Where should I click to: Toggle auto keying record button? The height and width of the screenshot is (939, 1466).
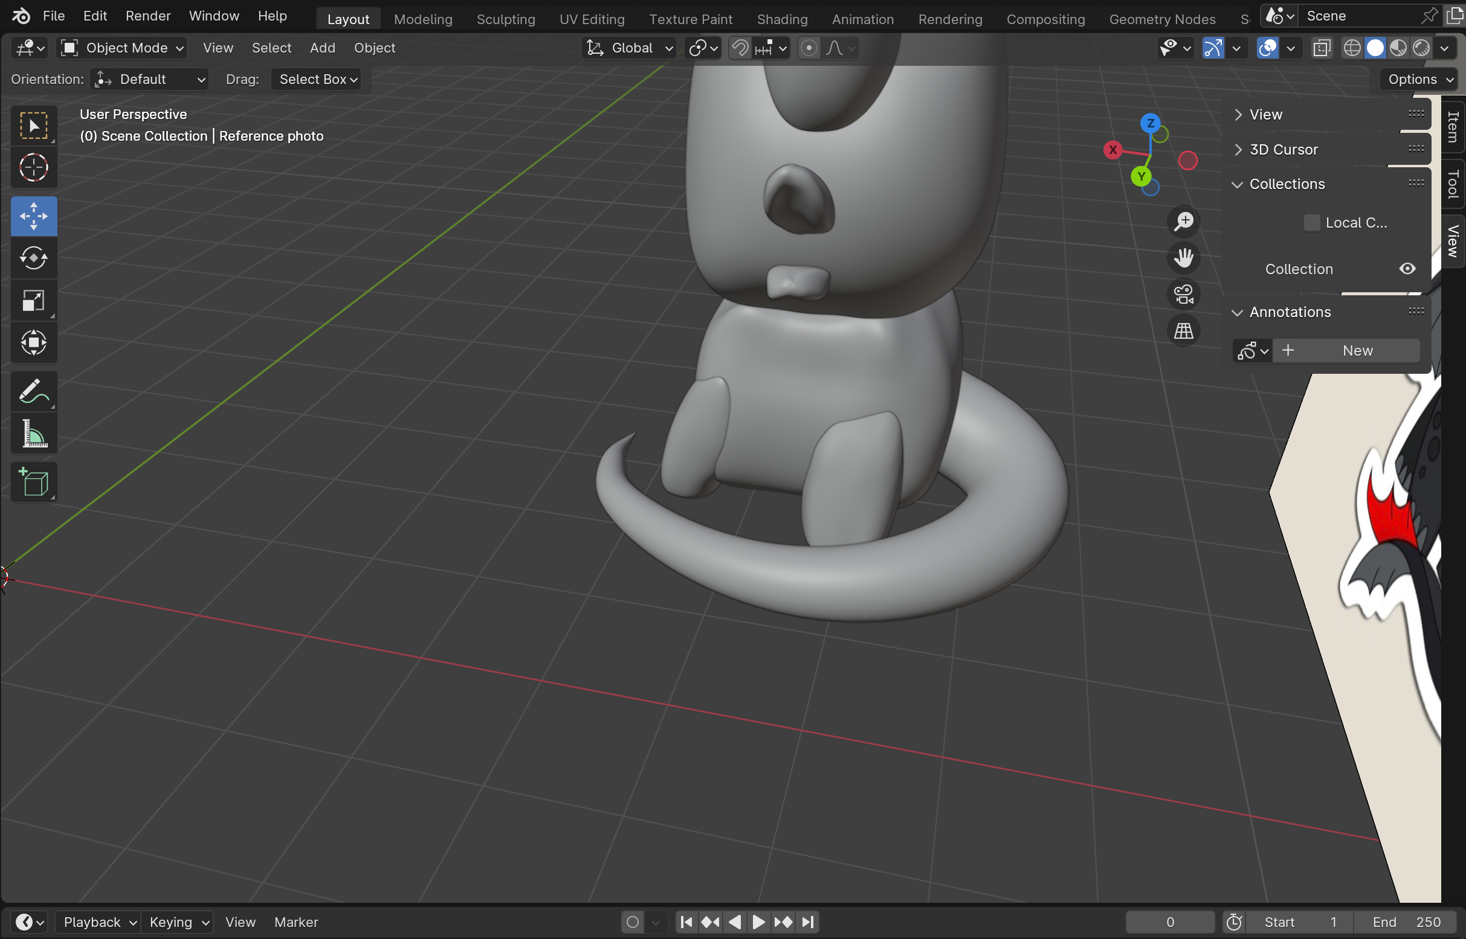tap(633, 922)
